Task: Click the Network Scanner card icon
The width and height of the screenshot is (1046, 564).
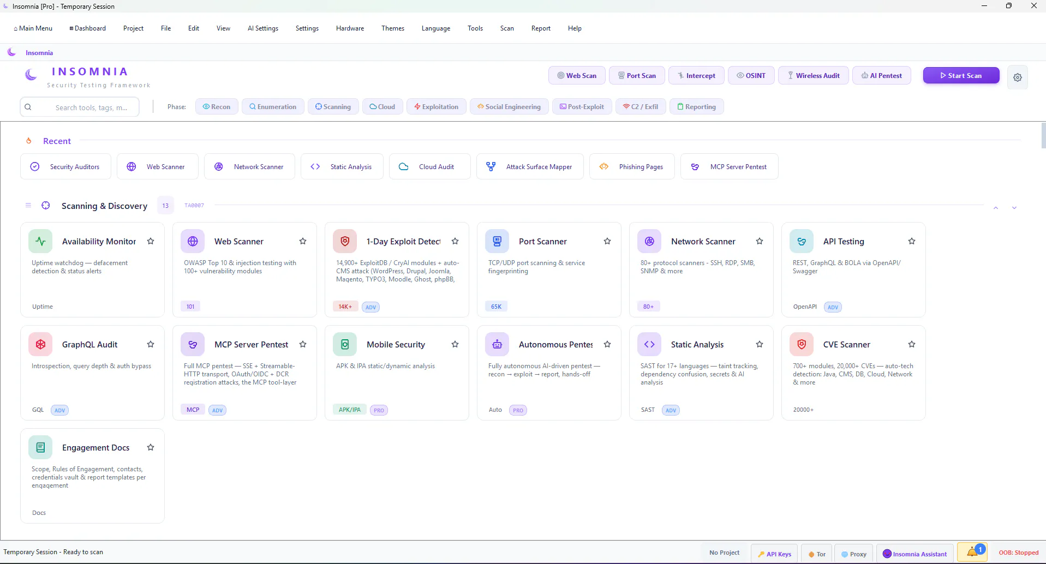Action: click(649, 241)
